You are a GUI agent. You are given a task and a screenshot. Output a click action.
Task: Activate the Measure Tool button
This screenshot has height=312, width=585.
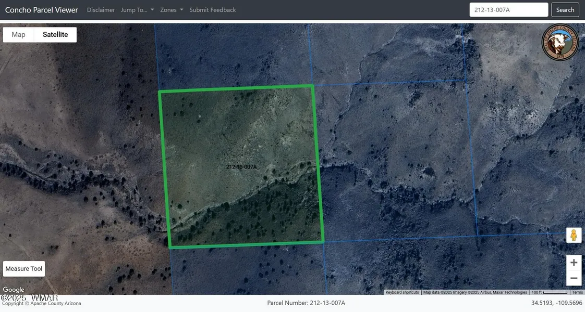tap(24, 269)
